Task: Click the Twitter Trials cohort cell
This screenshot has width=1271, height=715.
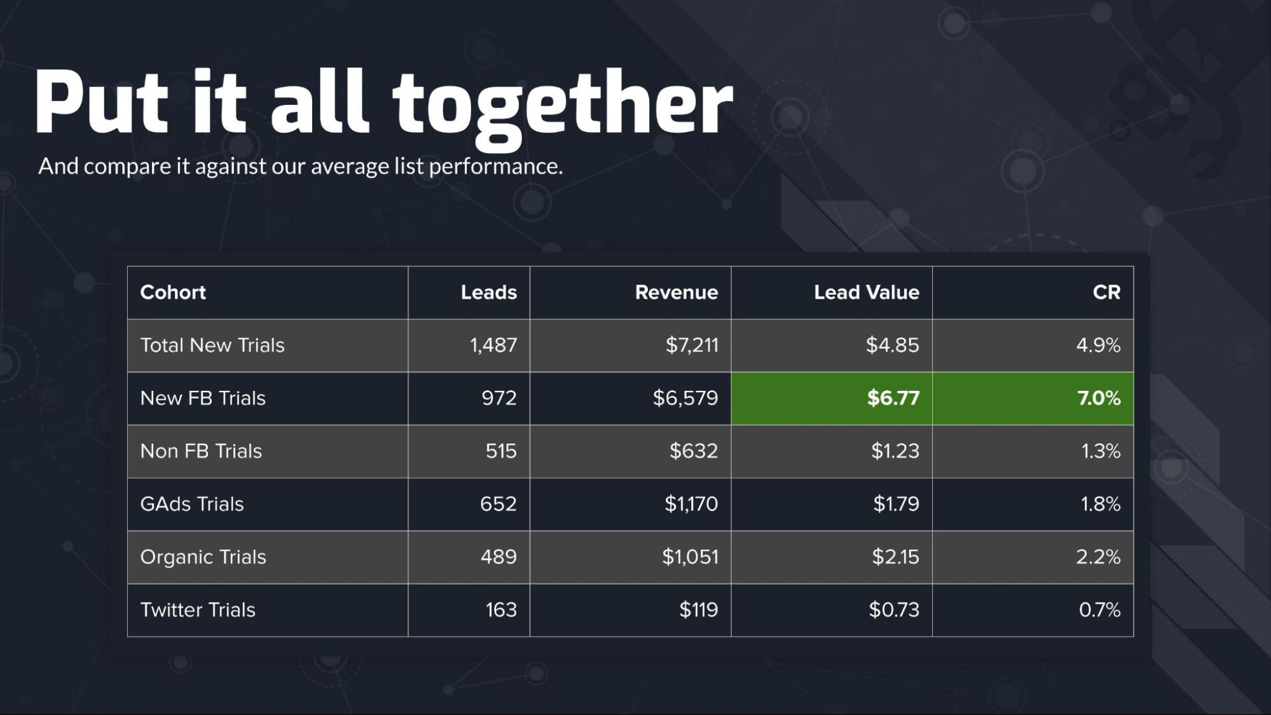Action: click(x=198, y=609)
